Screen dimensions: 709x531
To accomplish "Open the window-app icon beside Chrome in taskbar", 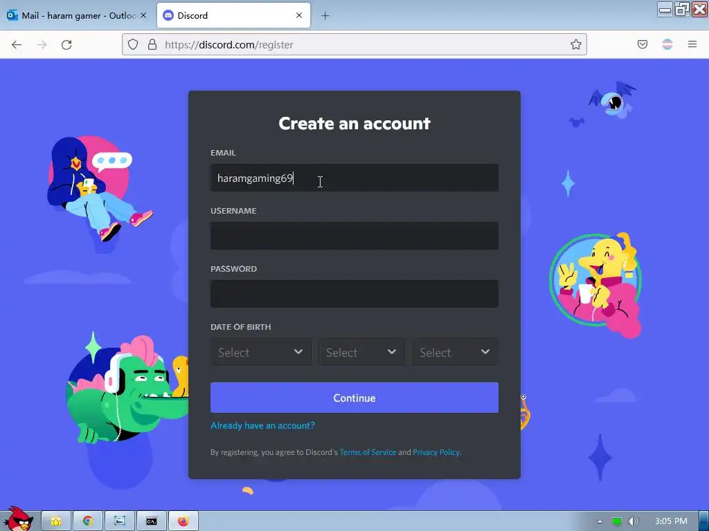I will pyautogui.click(x=120, y=521).
